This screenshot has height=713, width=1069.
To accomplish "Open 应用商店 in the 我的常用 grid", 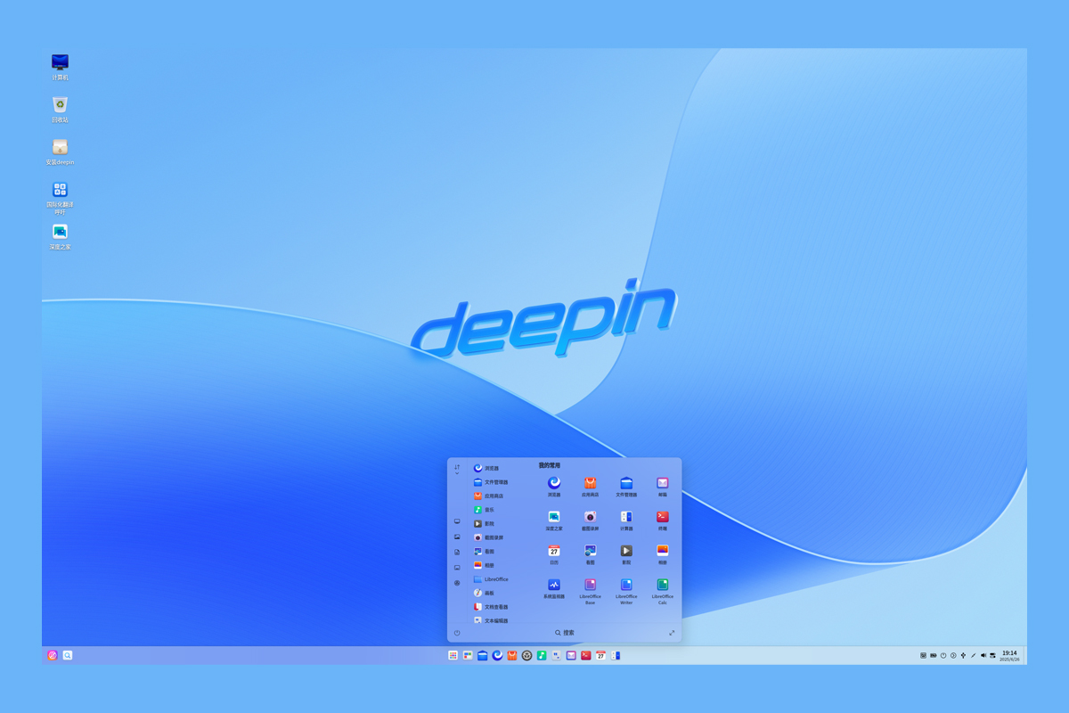I will (x=590, y=486).
